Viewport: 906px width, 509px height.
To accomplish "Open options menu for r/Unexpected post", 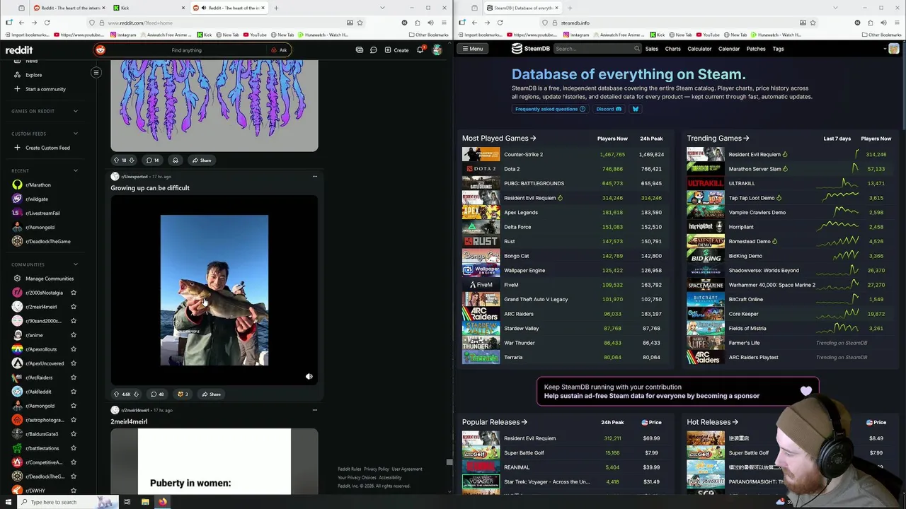I will (x=315, y=177).
